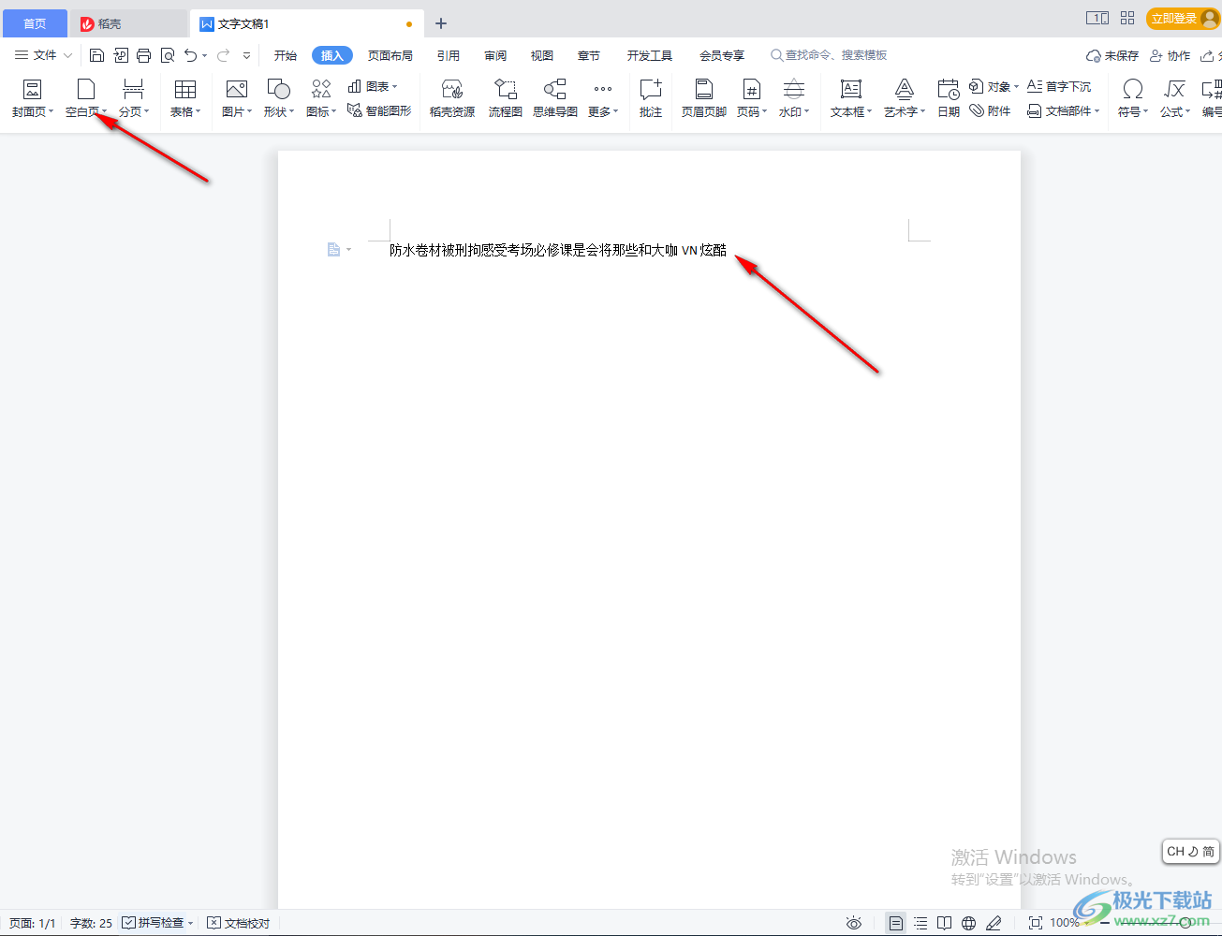Insert smart graphics (智能图形)

(x=379, y=110)
